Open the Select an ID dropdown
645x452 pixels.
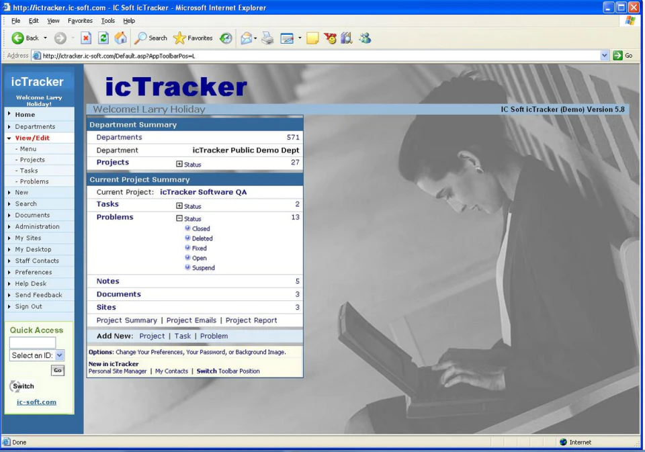(60, 355)
